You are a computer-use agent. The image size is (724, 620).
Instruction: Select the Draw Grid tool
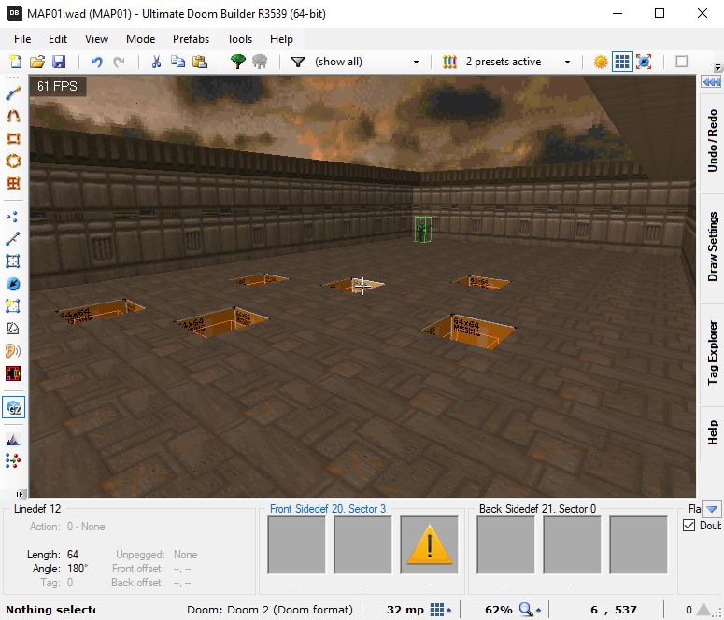(13, 183)
